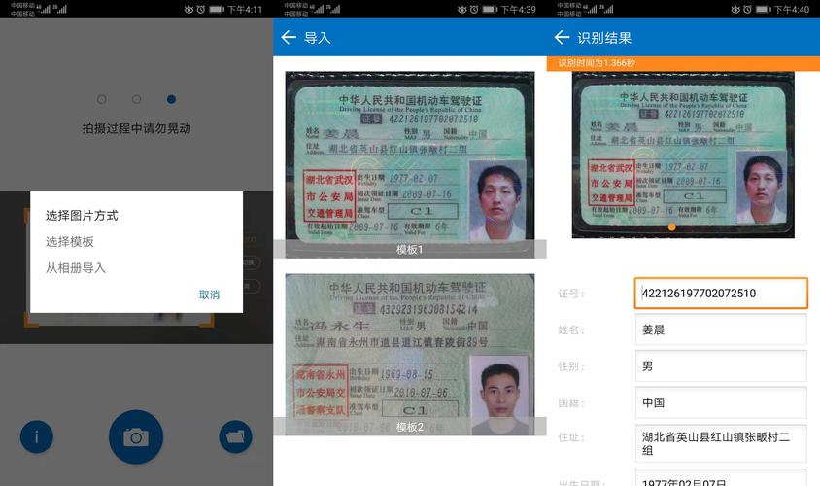Tap the recognized license image preview
Screen dimensions: 820x486
pos(682,154)
